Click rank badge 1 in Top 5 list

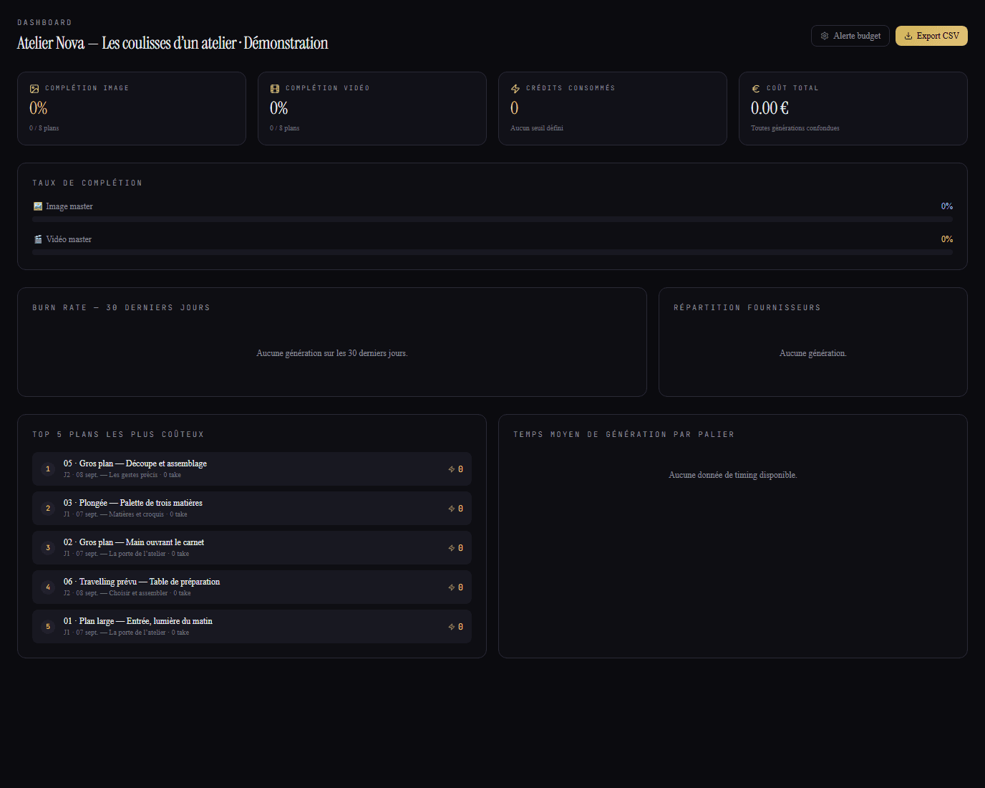tap(48, 469)
